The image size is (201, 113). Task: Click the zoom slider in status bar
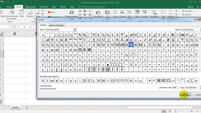[x=192, y=111]
